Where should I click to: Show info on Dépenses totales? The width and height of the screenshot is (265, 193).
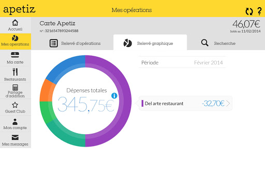pos(114,95)
